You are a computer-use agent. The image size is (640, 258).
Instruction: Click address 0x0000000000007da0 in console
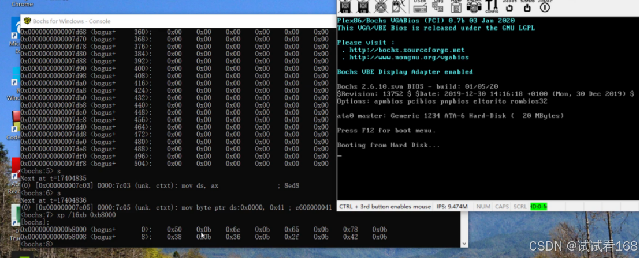(53, 83)
